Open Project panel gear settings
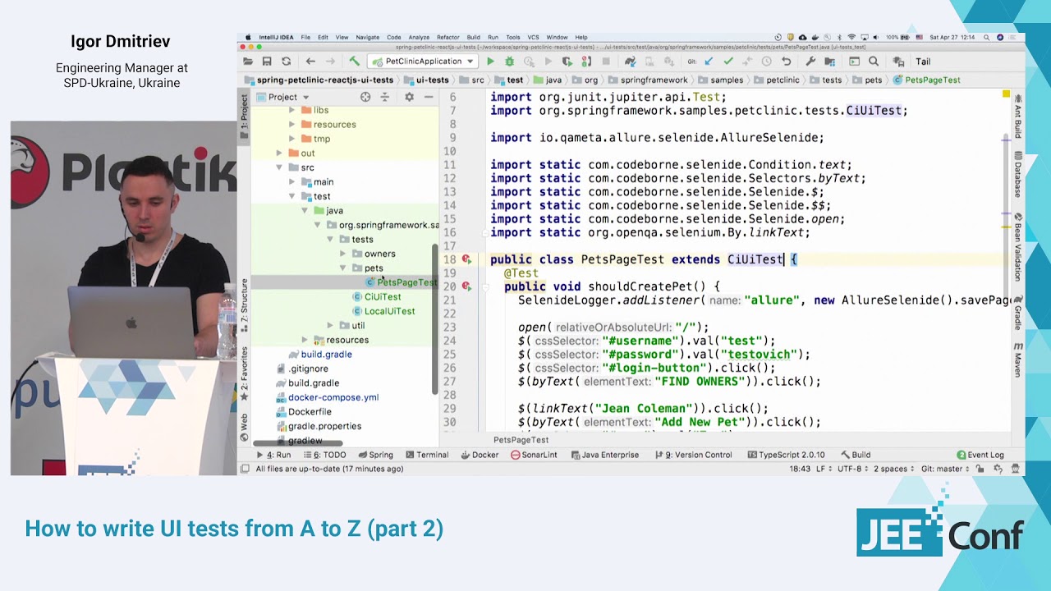The image size is (1051, 591). [409, 97]
